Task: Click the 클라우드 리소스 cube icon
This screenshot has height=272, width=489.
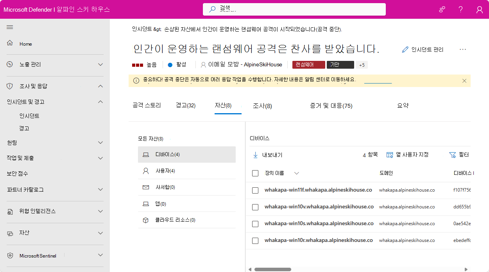Action: coord(146,220)
